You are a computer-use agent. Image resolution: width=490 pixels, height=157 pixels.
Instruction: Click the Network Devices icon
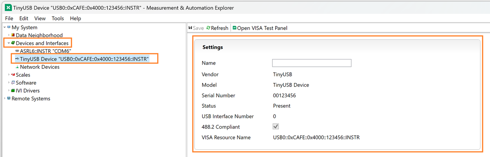[x=17, y=67]
